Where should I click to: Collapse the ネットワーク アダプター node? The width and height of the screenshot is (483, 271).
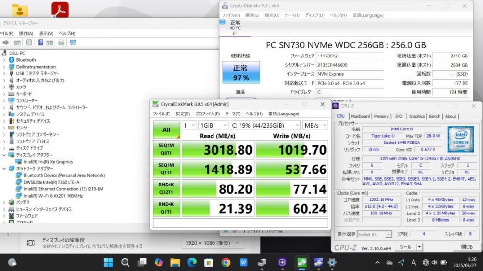point(4,169)
